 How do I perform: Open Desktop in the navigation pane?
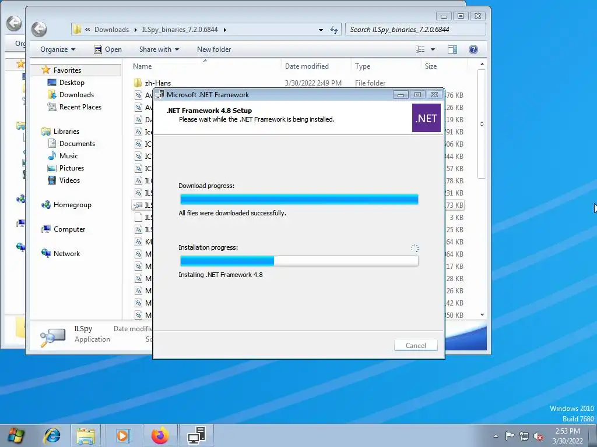(72, 83)
